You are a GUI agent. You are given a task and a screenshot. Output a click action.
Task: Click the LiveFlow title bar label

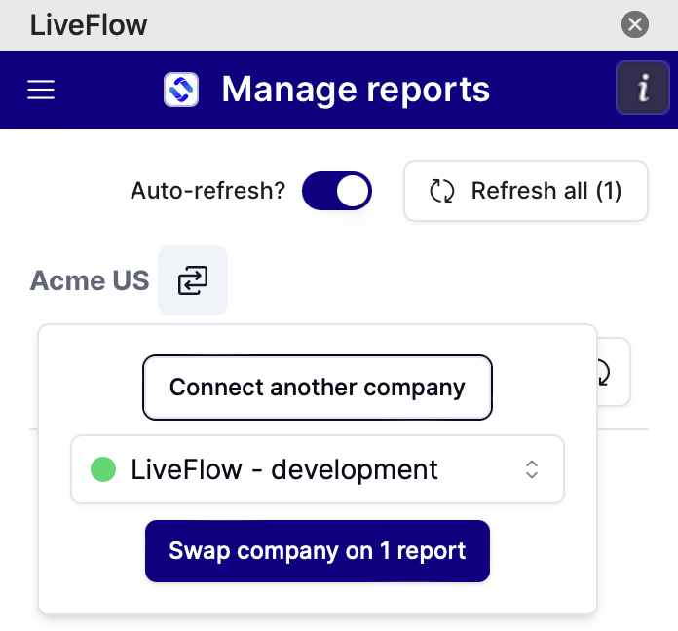(x=89, y=24)
